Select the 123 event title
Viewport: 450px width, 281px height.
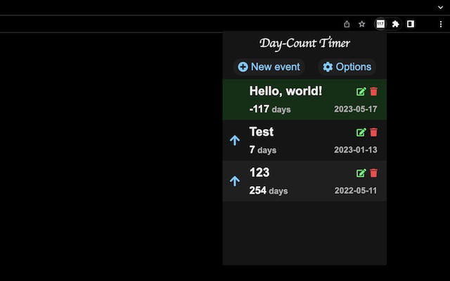(259, 172)
